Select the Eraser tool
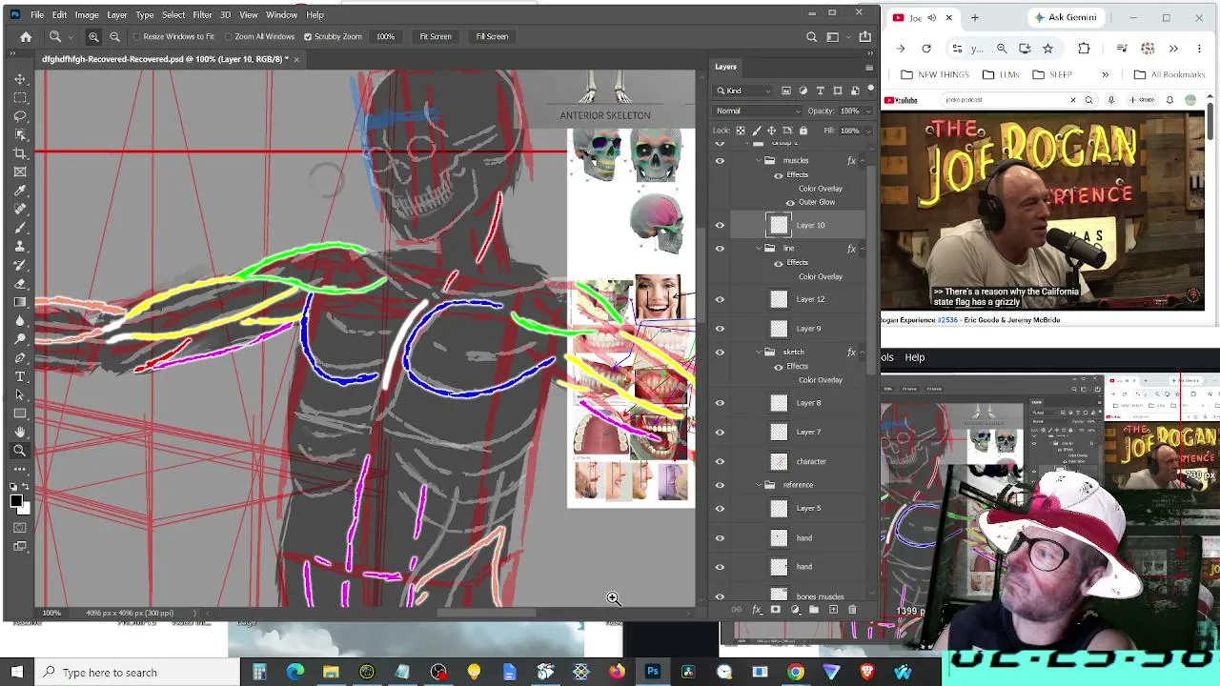 [20, 283]
